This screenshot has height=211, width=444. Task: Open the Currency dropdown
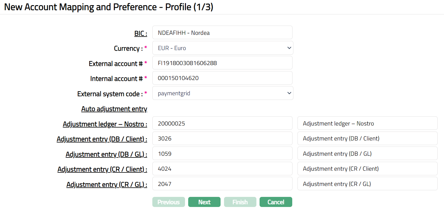tap(223, 48)
